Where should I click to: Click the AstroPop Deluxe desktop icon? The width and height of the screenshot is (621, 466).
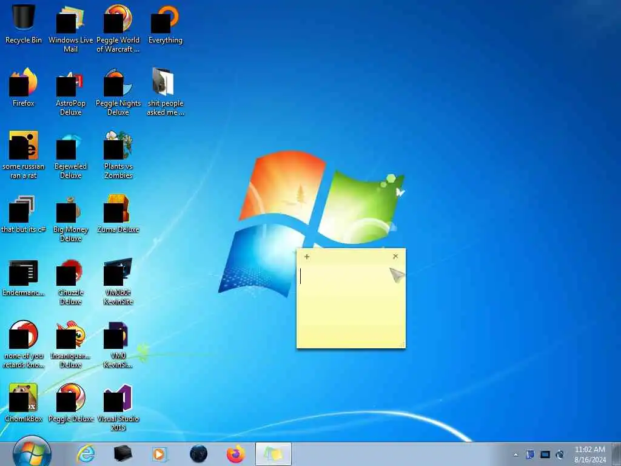point(70,92)
